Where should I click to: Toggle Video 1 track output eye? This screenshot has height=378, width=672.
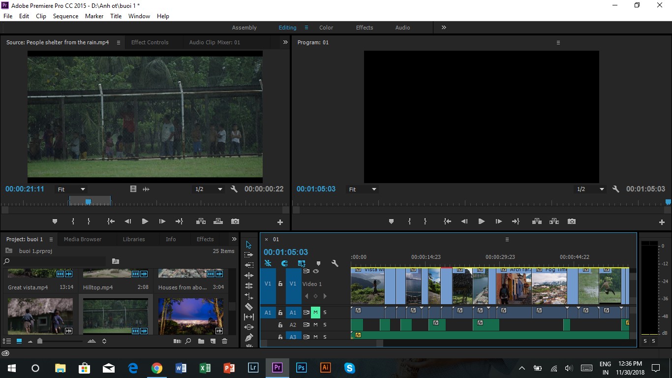[x=316, y=271]
